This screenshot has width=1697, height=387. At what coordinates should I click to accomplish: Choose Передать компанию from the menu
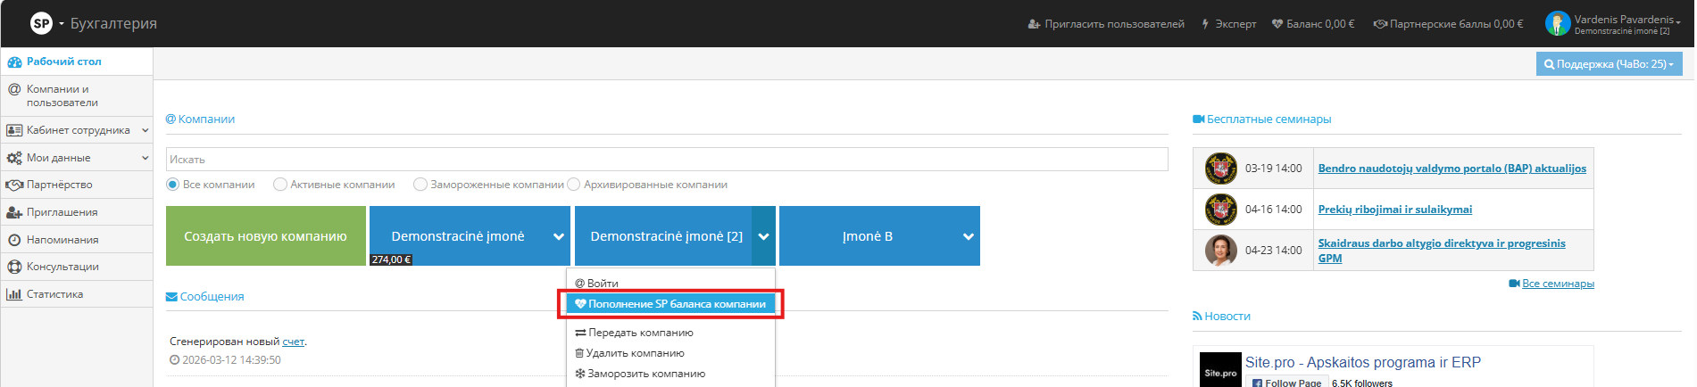[x=640, y=333]
